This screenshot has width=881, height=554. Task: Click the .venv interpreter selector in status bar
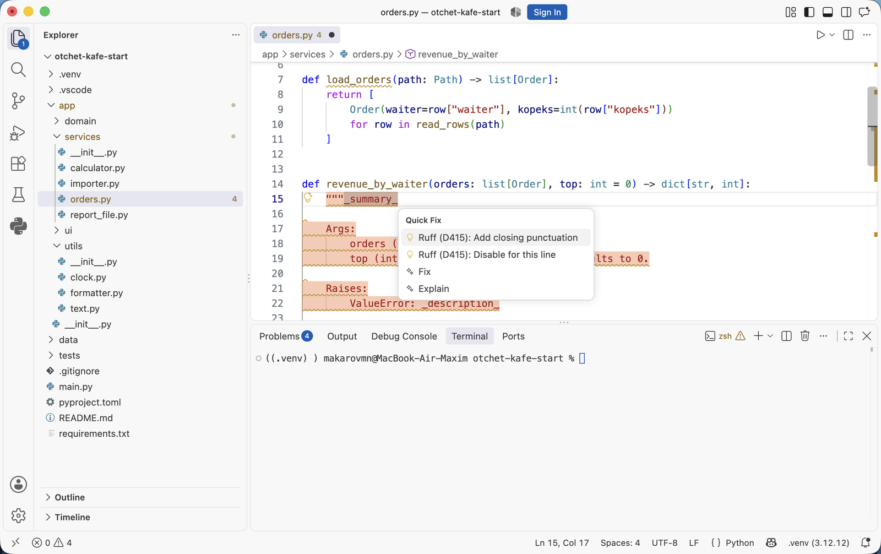818,542
